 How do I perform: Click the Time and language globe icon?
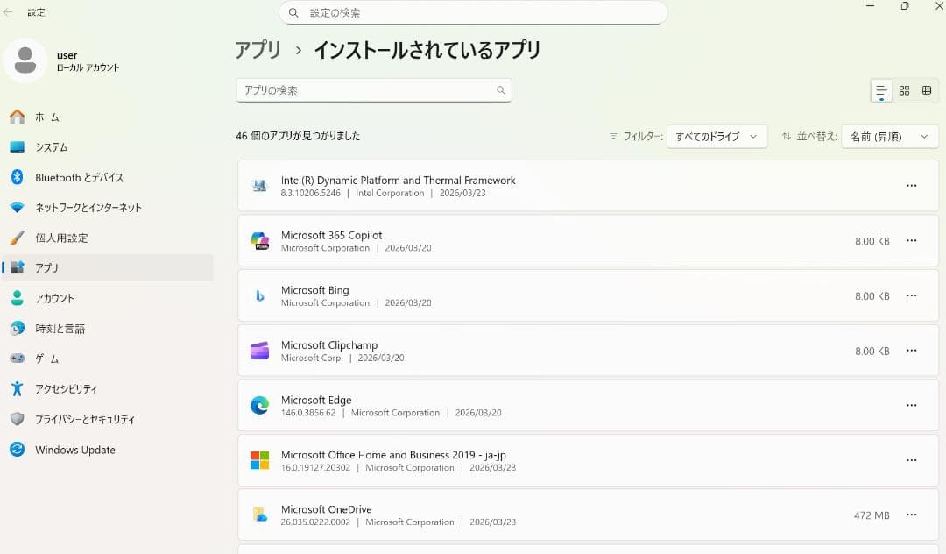coord(17,328)
